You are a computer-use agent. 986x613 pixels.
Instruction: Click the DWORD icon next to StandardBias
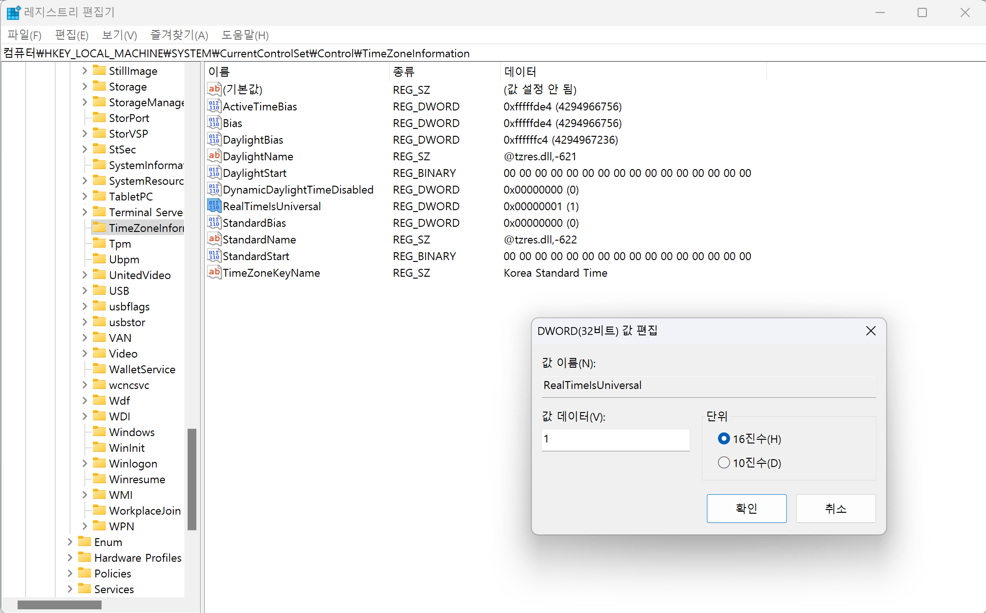214,223
